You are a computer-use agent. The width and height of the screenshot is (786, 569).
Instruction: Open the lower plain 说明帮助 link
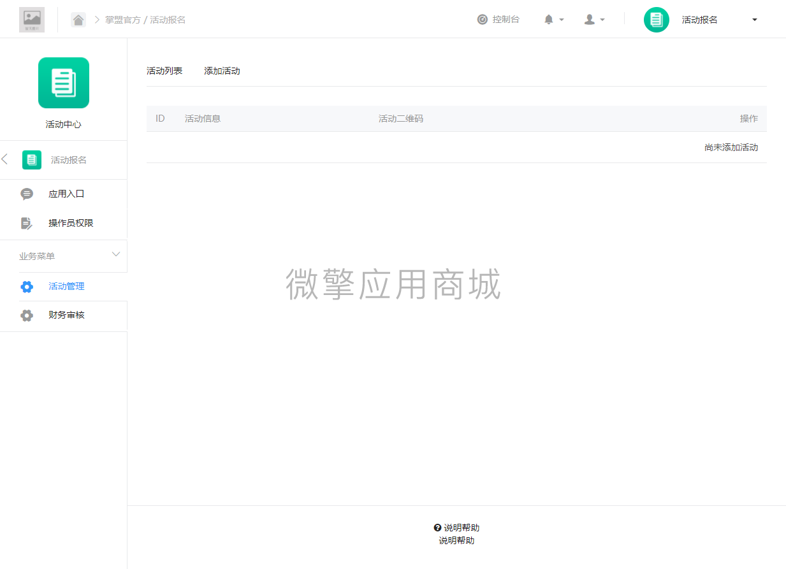(456, 540)
